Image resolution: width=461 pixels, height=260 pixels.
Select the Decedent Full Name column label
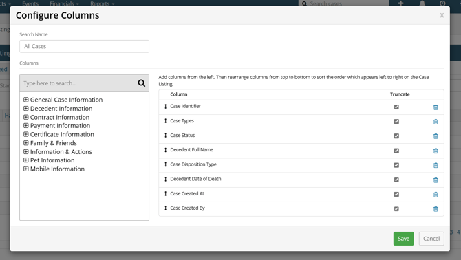(192, 150)
